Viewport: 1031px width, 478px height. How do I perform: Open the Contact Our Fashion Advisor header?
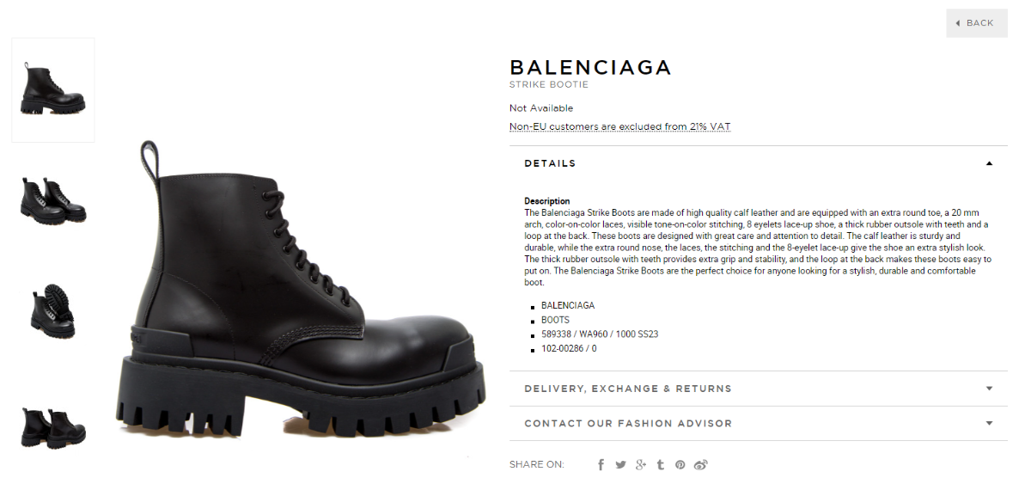[x=759, y=423]
